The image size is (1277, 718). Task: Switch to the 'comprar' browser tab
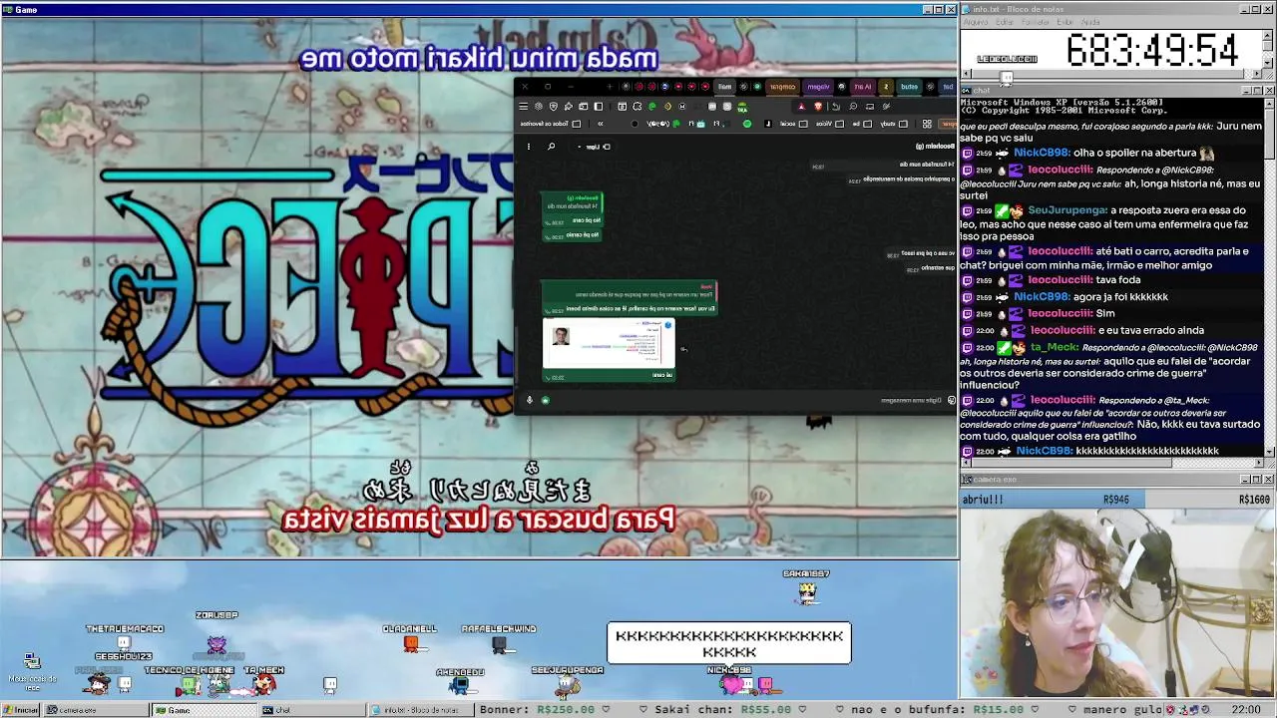click(x=783, y=87)
